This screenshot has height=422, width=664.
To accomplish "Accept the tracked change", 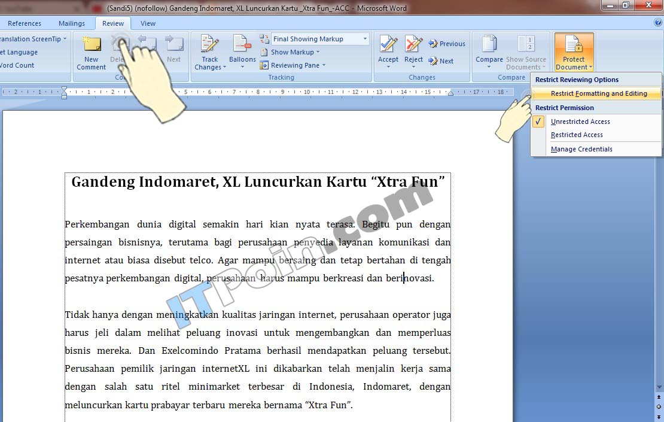I will coord(388,45).
